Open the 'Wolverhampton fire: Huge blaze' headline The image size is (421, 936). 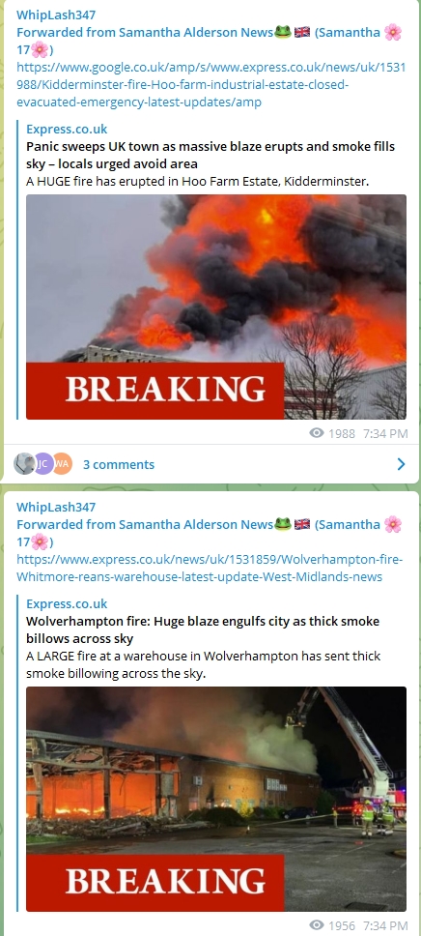coord(203,629)
